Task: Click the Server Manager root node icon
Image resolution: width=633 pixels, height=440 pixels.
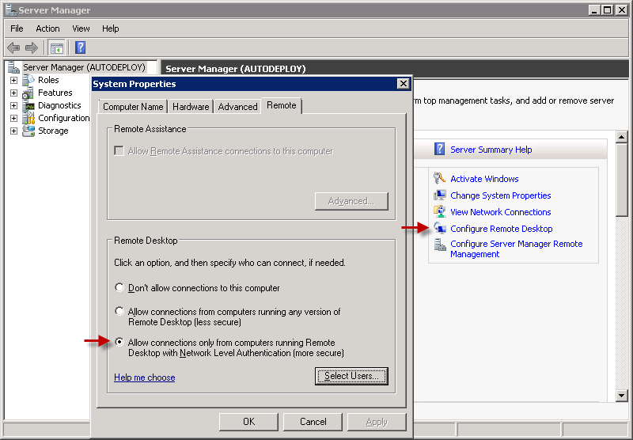Action: click(13, 67)
